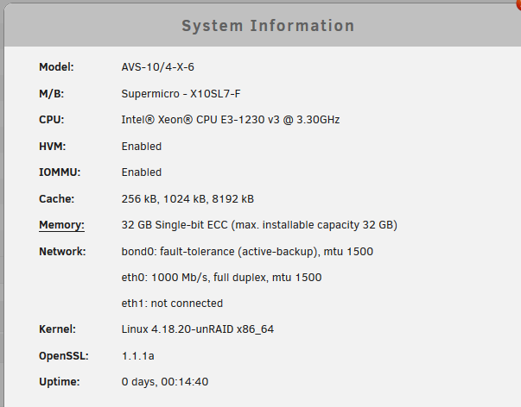Image resolution: width=521 pixels, height=407 pixels.
Task: Click the Uptime label
Action: point(59,382)
